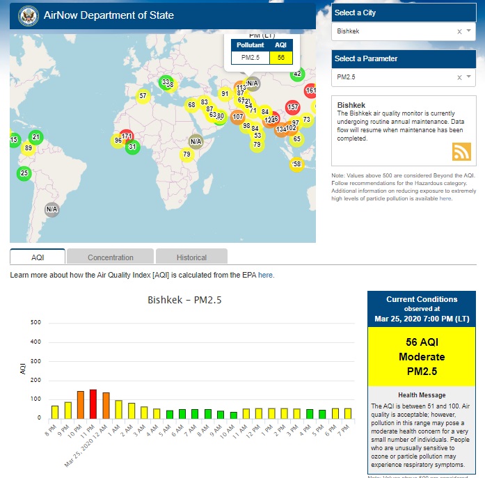Select the AQI tab
485x478 pixels.
pyautogui.click(x=38, y=257)
